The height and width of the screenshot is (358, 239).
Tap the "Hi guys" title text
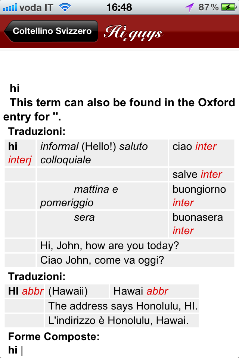click(133, 33)
